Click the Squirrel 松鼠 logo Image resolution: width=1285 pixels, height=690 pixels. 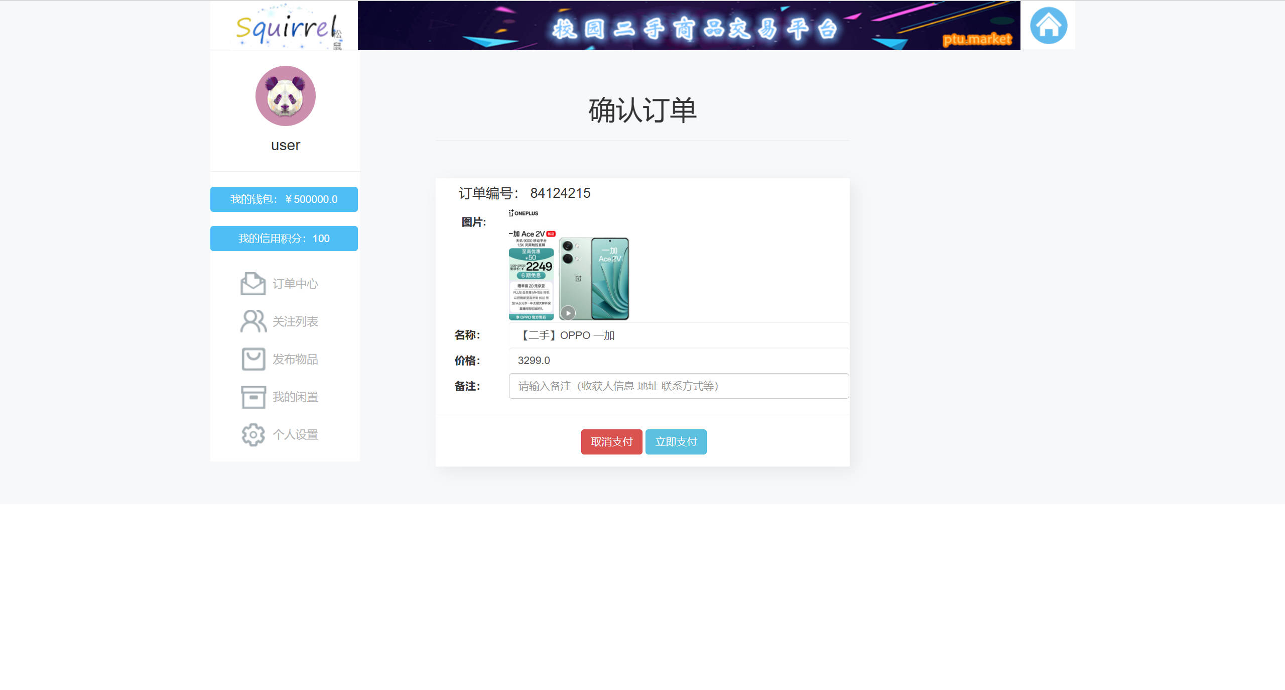click(286, 25)
